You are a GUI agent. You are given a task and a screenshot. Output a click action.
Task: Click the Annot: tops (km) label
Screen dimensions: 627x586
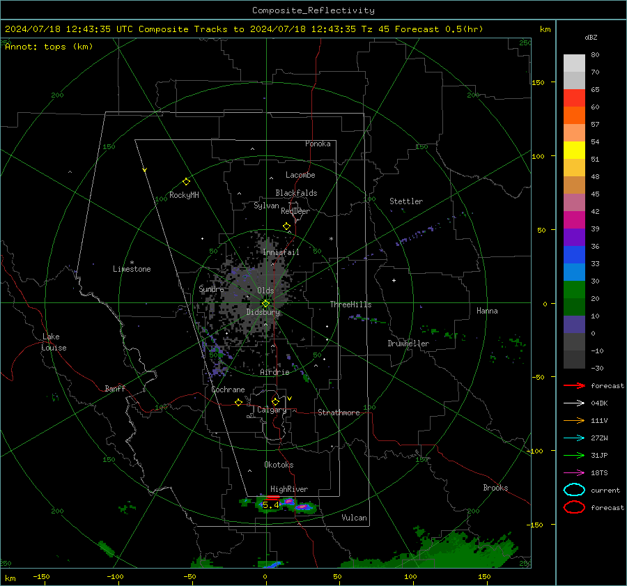pyautogui.click(x=49, y=47)
